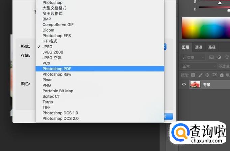Select JPEG 2000 format
This screenshot has width=230, height=151.
[x=100, y=52]
